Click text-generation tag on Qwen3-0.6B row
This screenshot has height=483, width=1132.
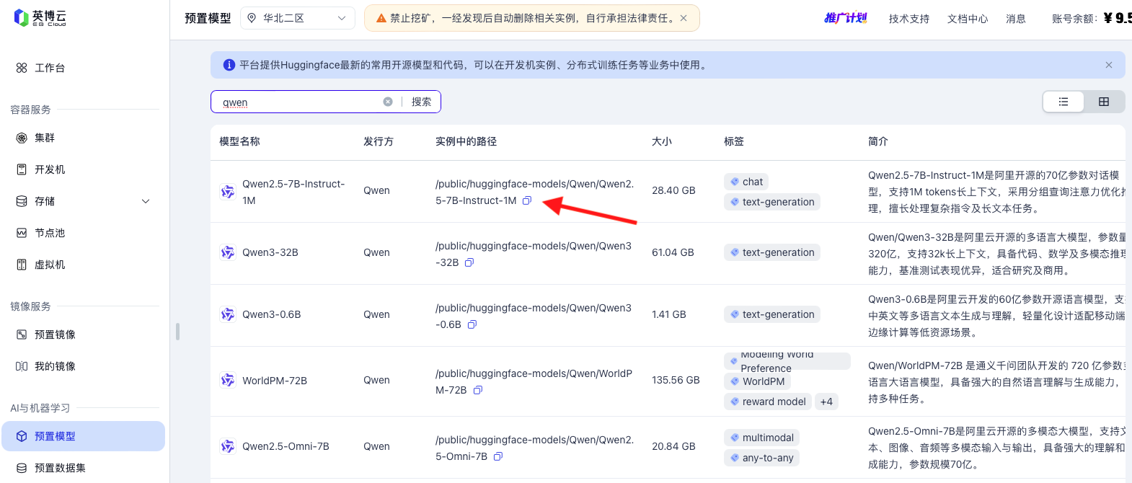click(x=772, y=314)
